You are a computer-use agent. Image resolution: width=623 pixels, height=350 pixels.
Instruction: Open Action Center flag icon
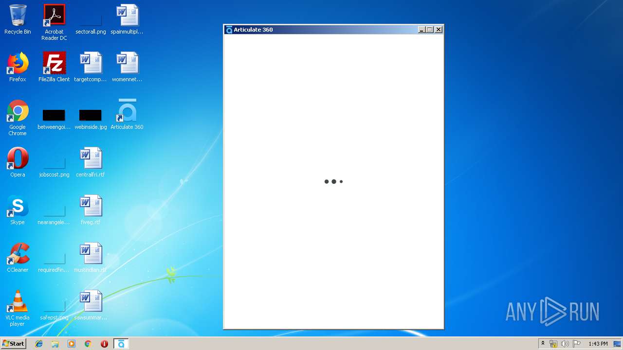577,344
